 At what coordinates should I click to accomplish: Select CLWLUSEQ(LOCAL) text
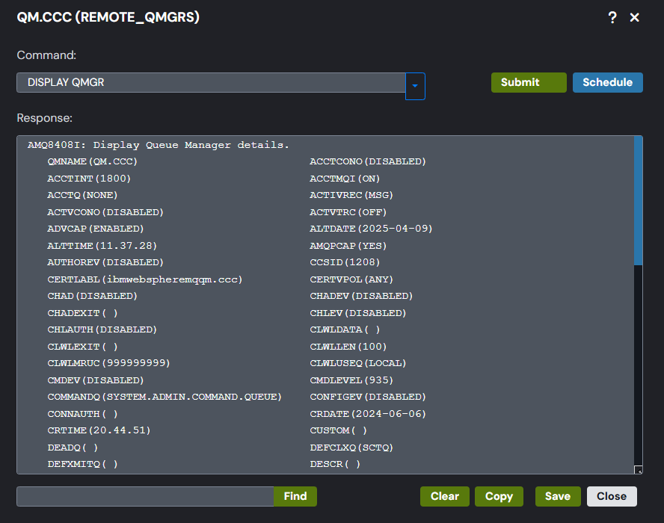(358, 363)
